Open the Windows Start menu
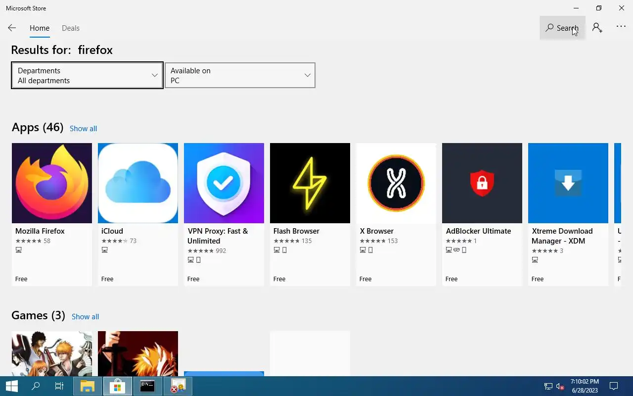 [12, 386]
